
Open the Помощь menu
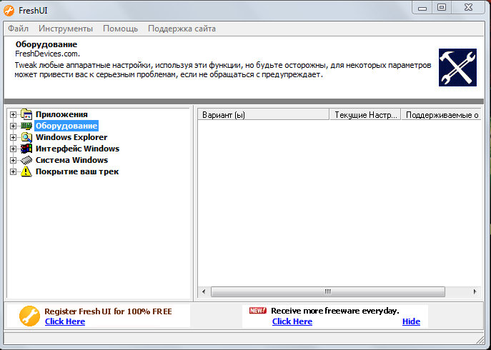121,29
